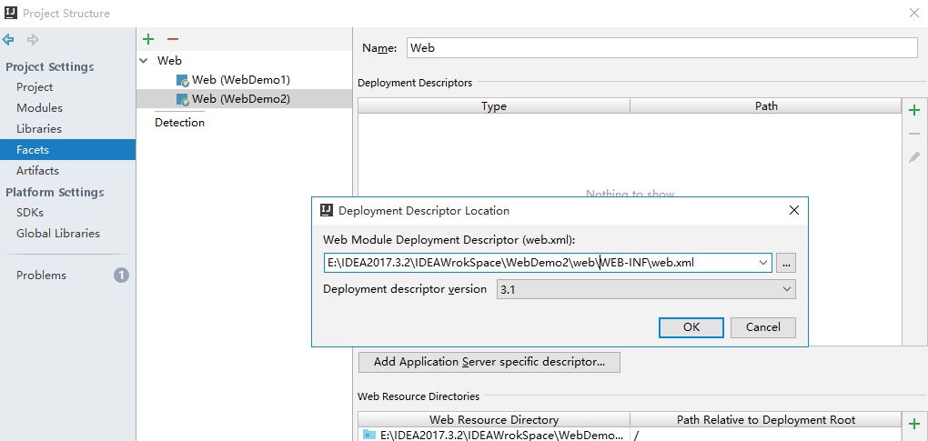The width and height of the screenshot is (928, 441).
Task: Open the Global Libraries page
Action: click(x=58, y=234)
